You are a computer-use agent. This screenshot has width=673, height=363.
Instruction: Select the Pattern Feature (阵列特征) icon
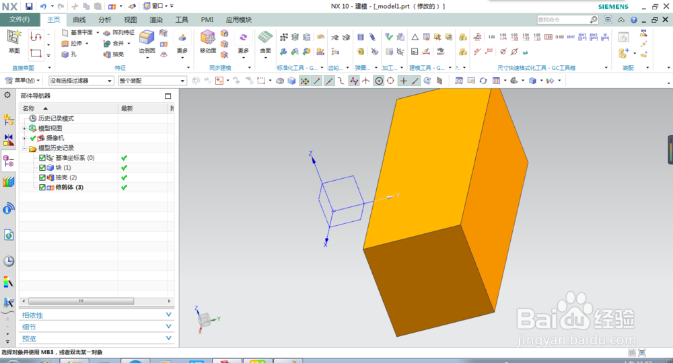coord(107,32)
